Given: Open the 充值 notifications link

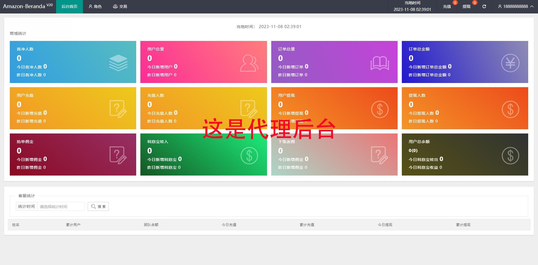Looking at the screenshot, I should pyautogui.click(x=447, y=6).
